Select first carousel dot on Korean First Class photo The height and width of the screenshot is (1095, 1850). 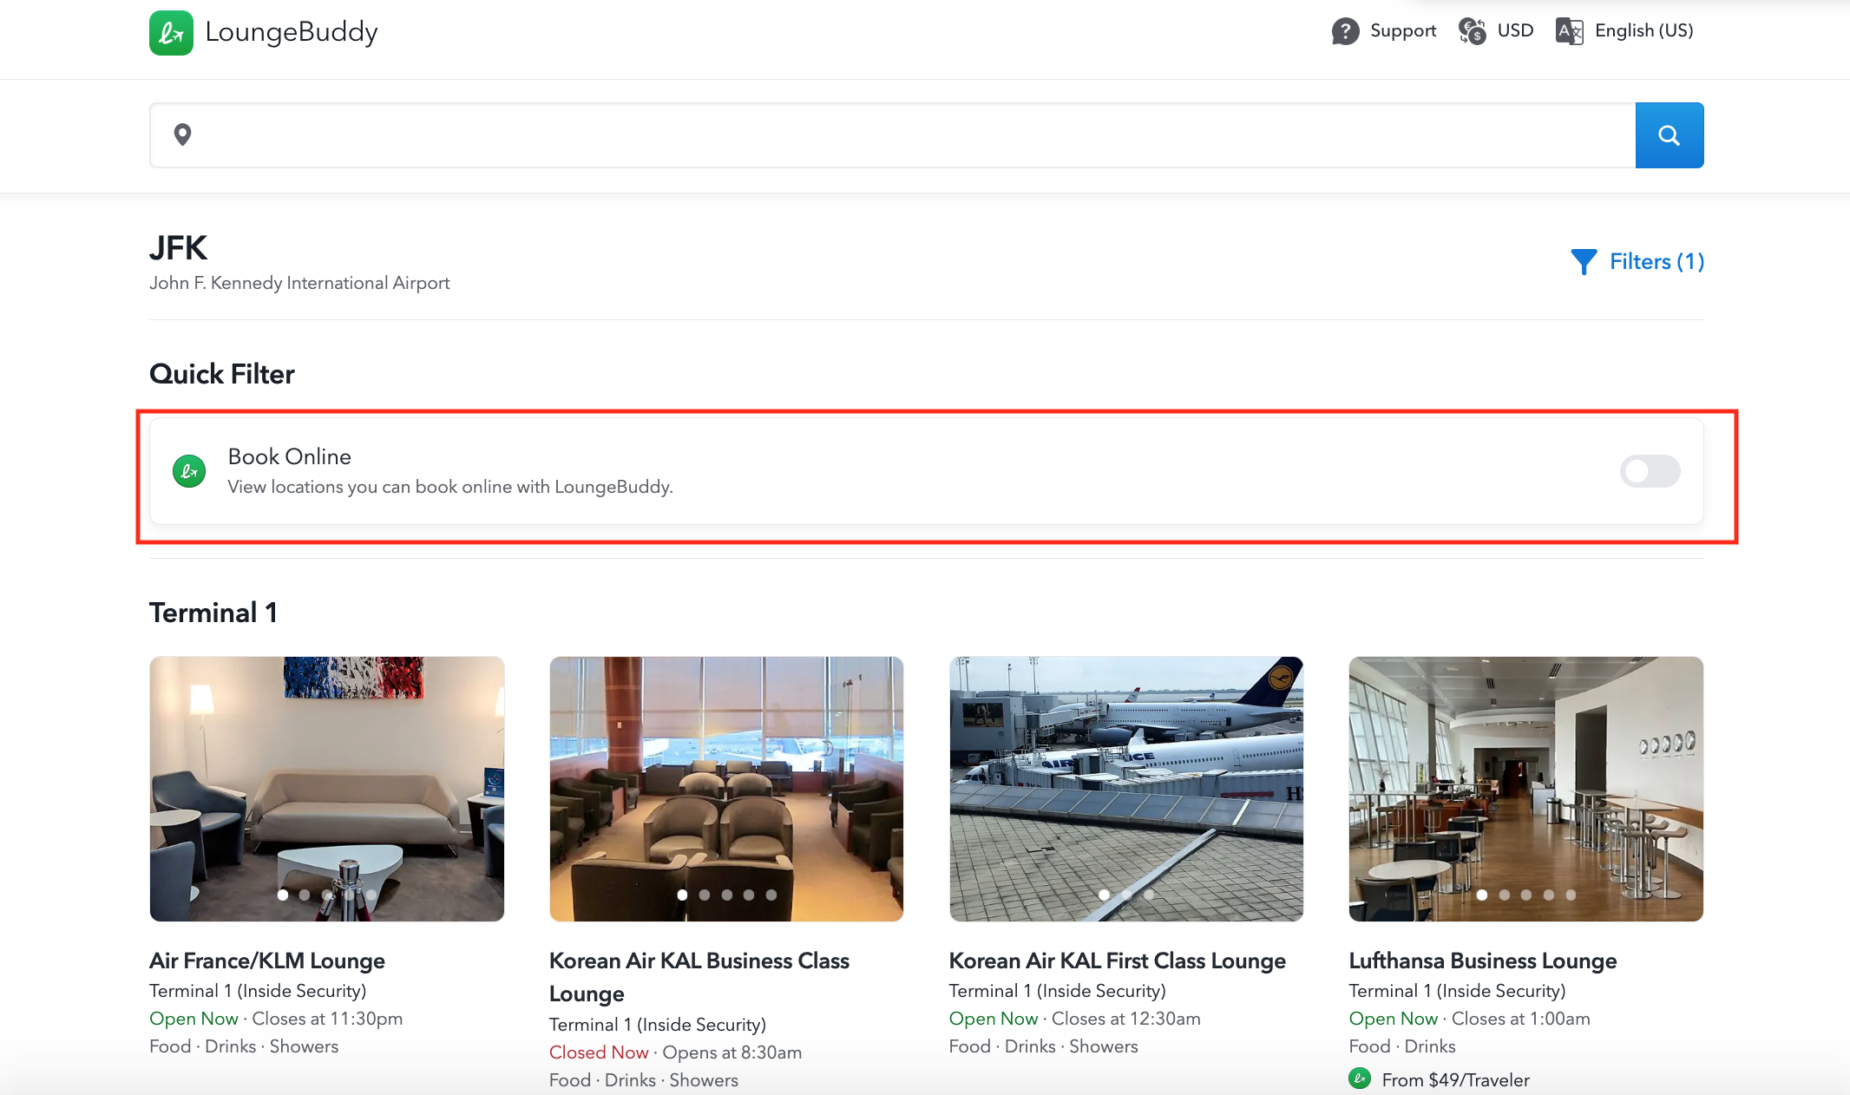point(1104,895)
